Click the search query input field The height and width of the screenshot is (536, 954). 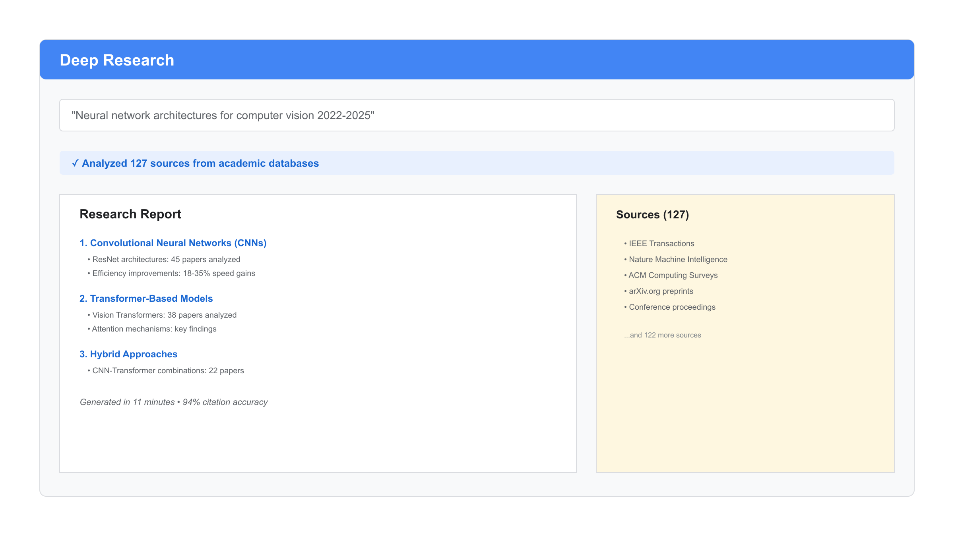(476, 115)
